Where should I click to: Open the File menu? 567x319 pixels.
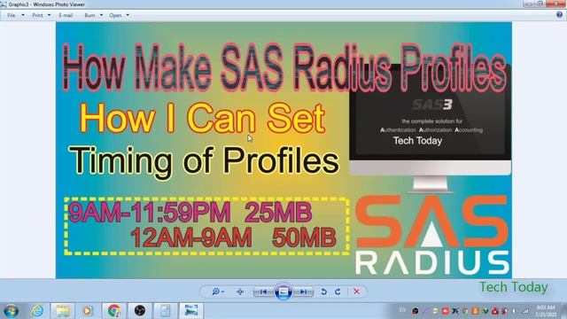(x=12, y=16)
